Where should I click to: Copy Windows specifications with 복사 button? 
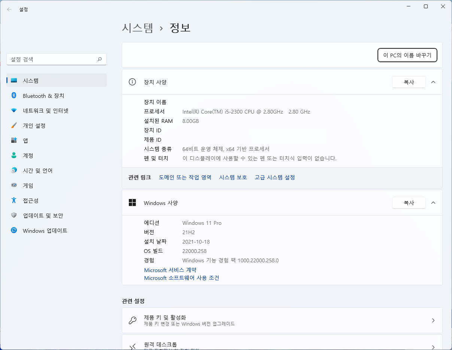click(409, 203)
